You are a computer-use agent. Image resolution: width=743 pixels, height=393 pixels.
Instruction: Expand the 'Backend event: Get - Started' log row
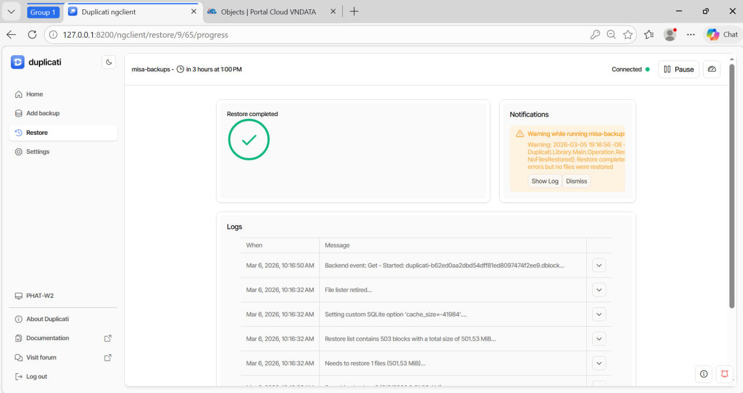click(598, 265)
